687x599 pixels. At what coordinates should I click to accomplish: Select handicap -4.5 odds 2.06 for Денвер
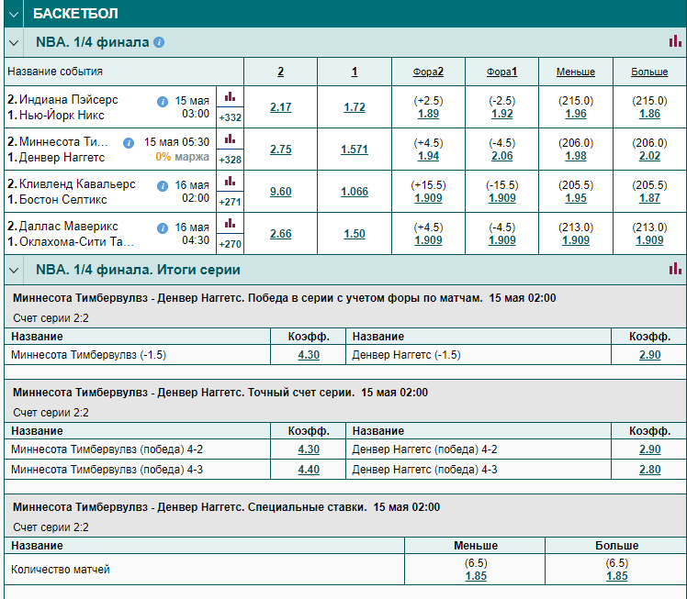(501, 156)
